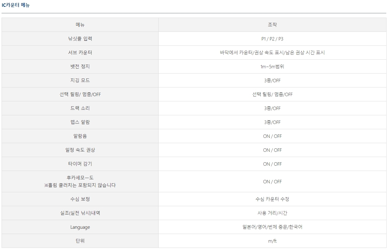Select the 지깅 모드 row label
The image size is (390, 251).
[80, 80]
